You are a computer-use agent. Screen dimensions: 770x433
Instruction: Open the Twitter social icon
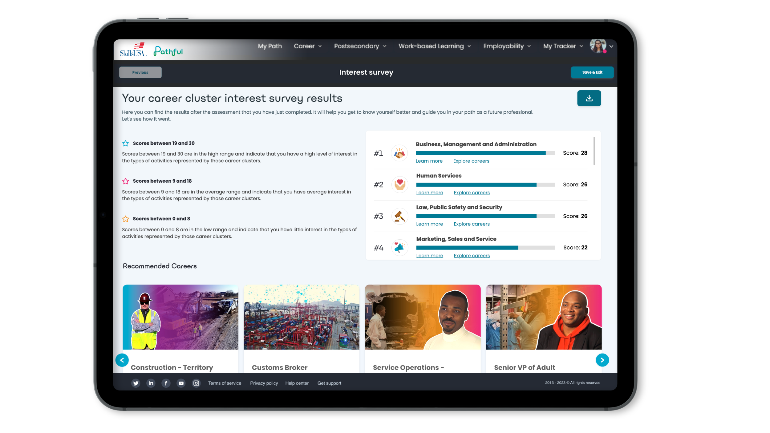[136, 383]
